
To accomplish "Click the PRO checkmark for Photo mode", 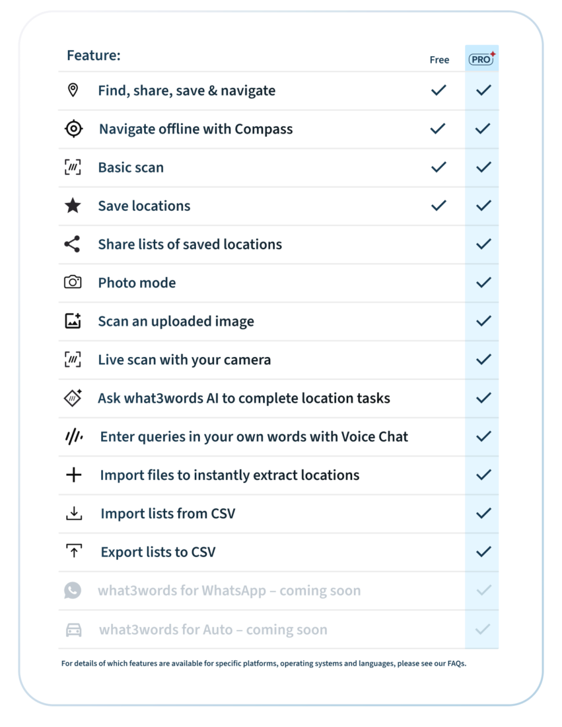I will [x=483, y=282].
